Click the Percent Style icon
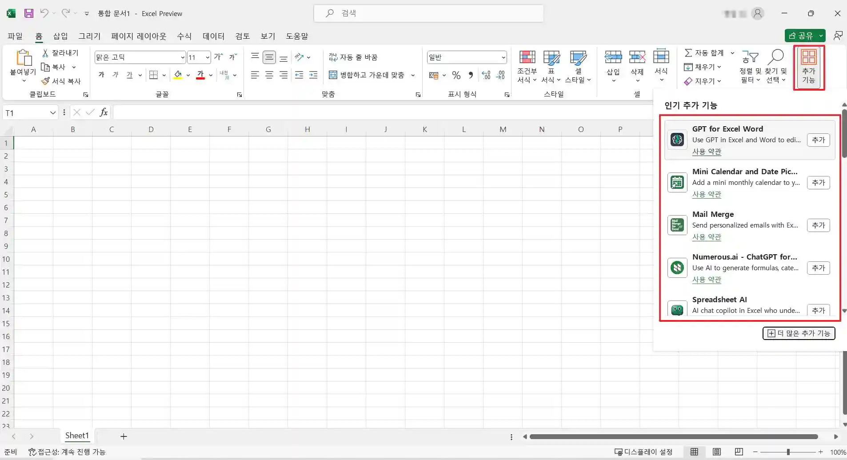This screenshot has width=847, height=460. tap(456, 75)
